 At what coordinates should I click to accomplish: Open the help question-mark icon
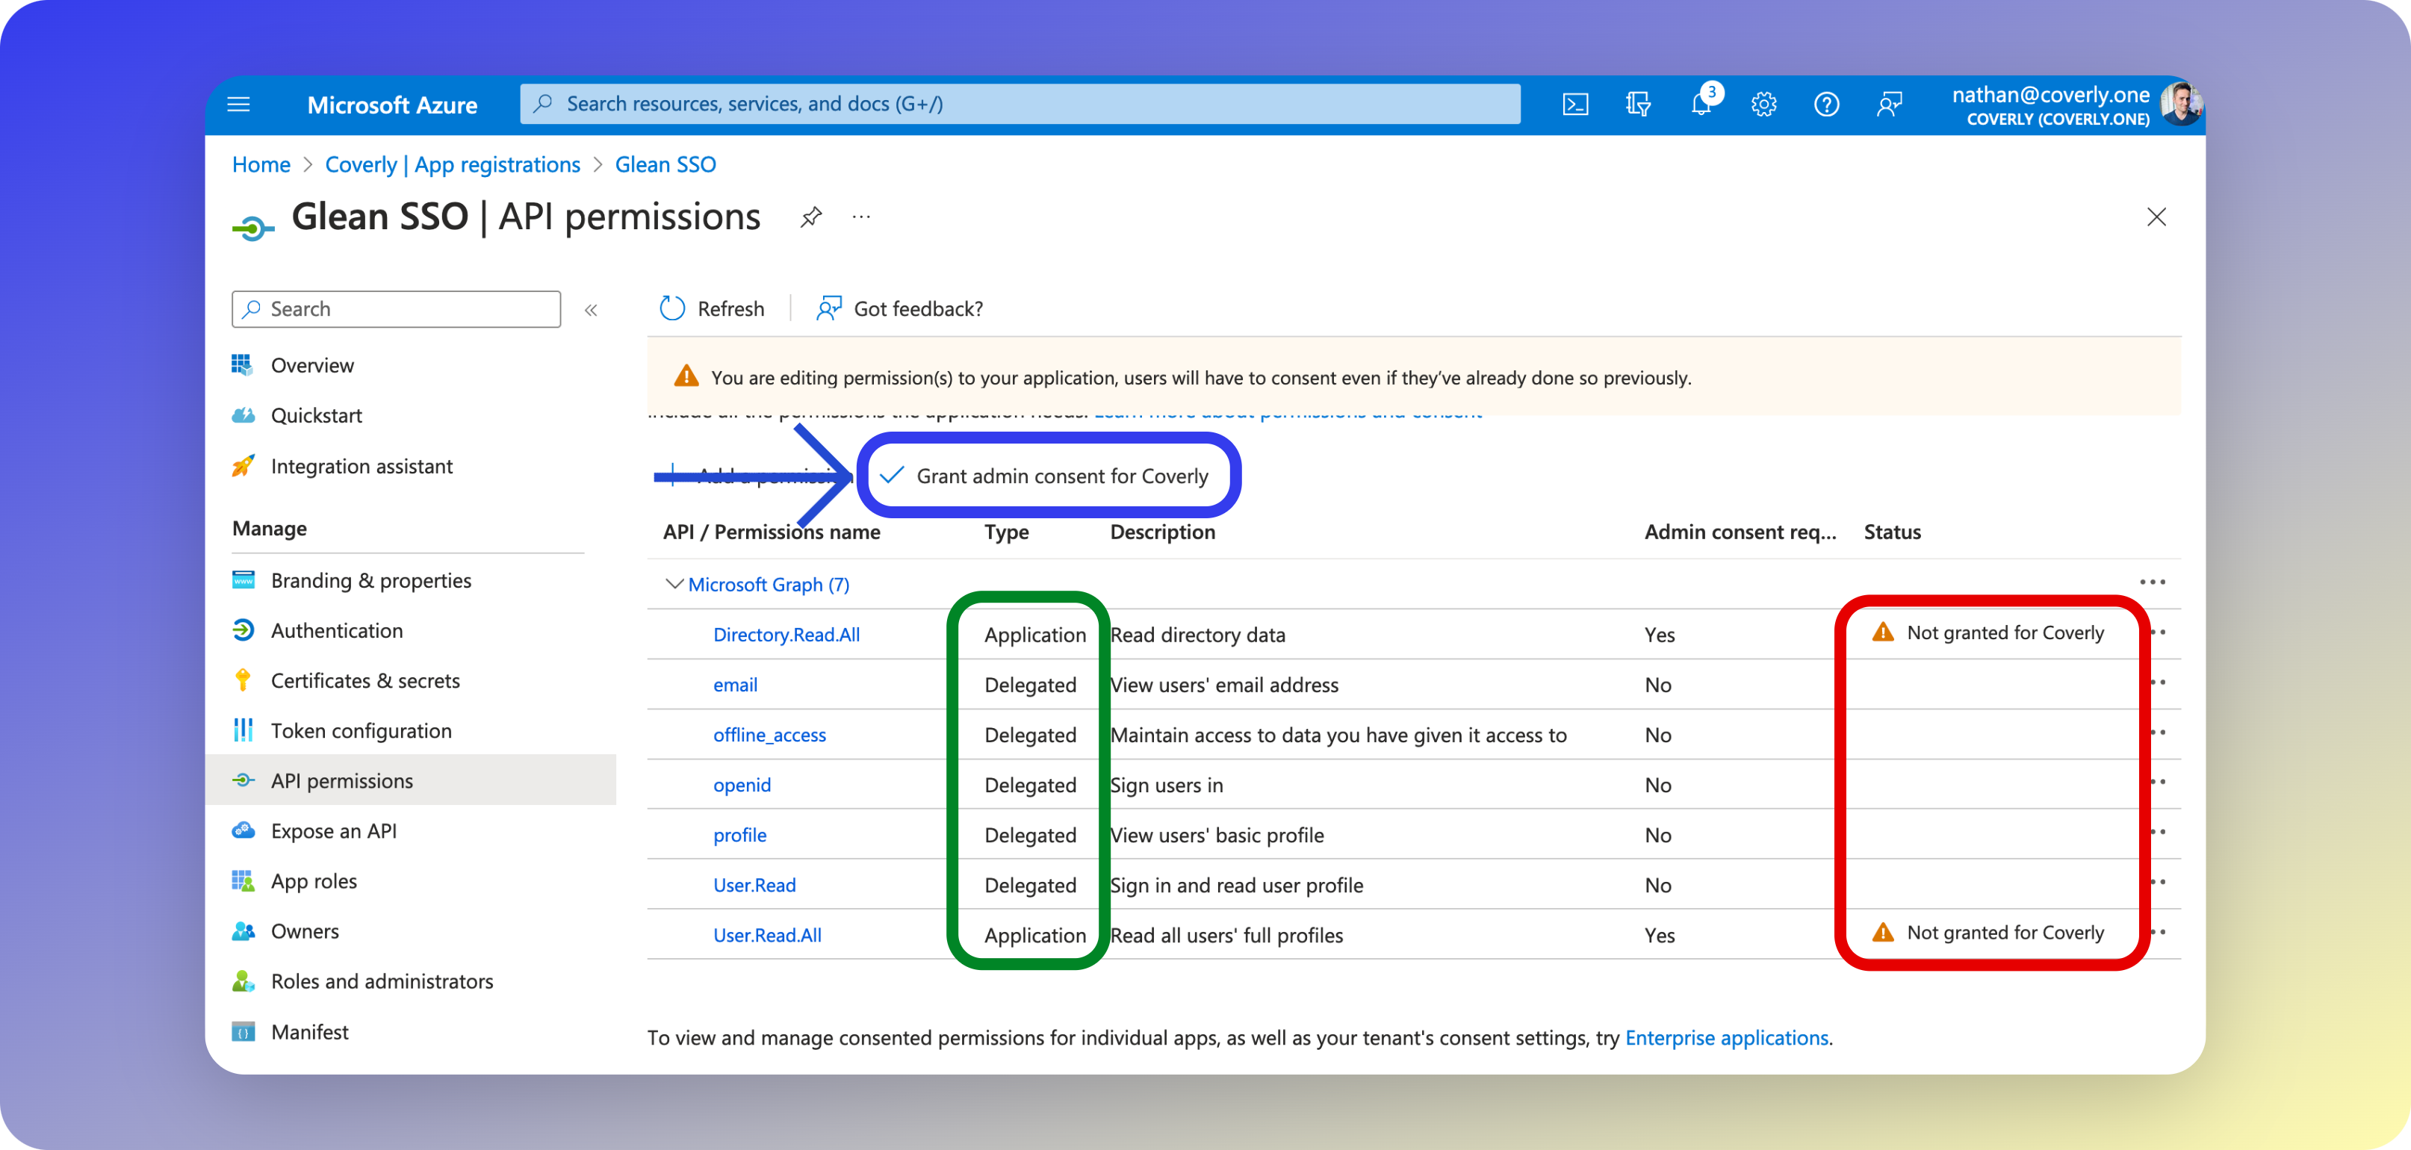(x=1825, y=104)
